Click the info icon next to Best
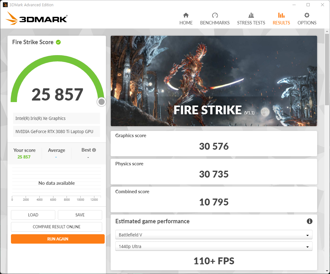Image resolution: width=330 pixels, height=274 pixels. point(94,150)
